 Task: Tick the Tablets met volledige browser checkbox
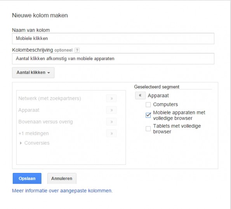[148, 129]
